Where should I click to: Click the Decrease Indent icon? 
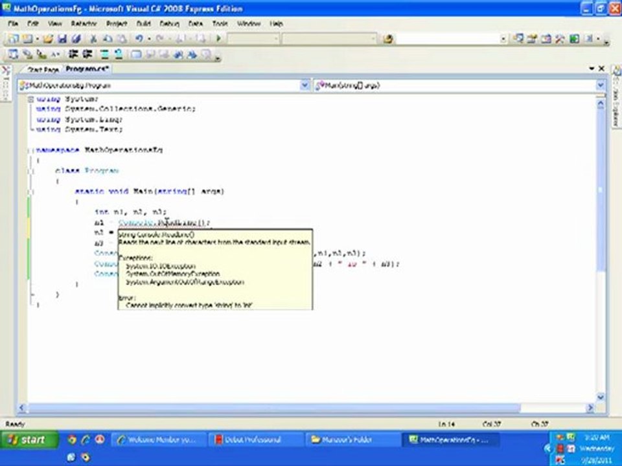[73, 54]
